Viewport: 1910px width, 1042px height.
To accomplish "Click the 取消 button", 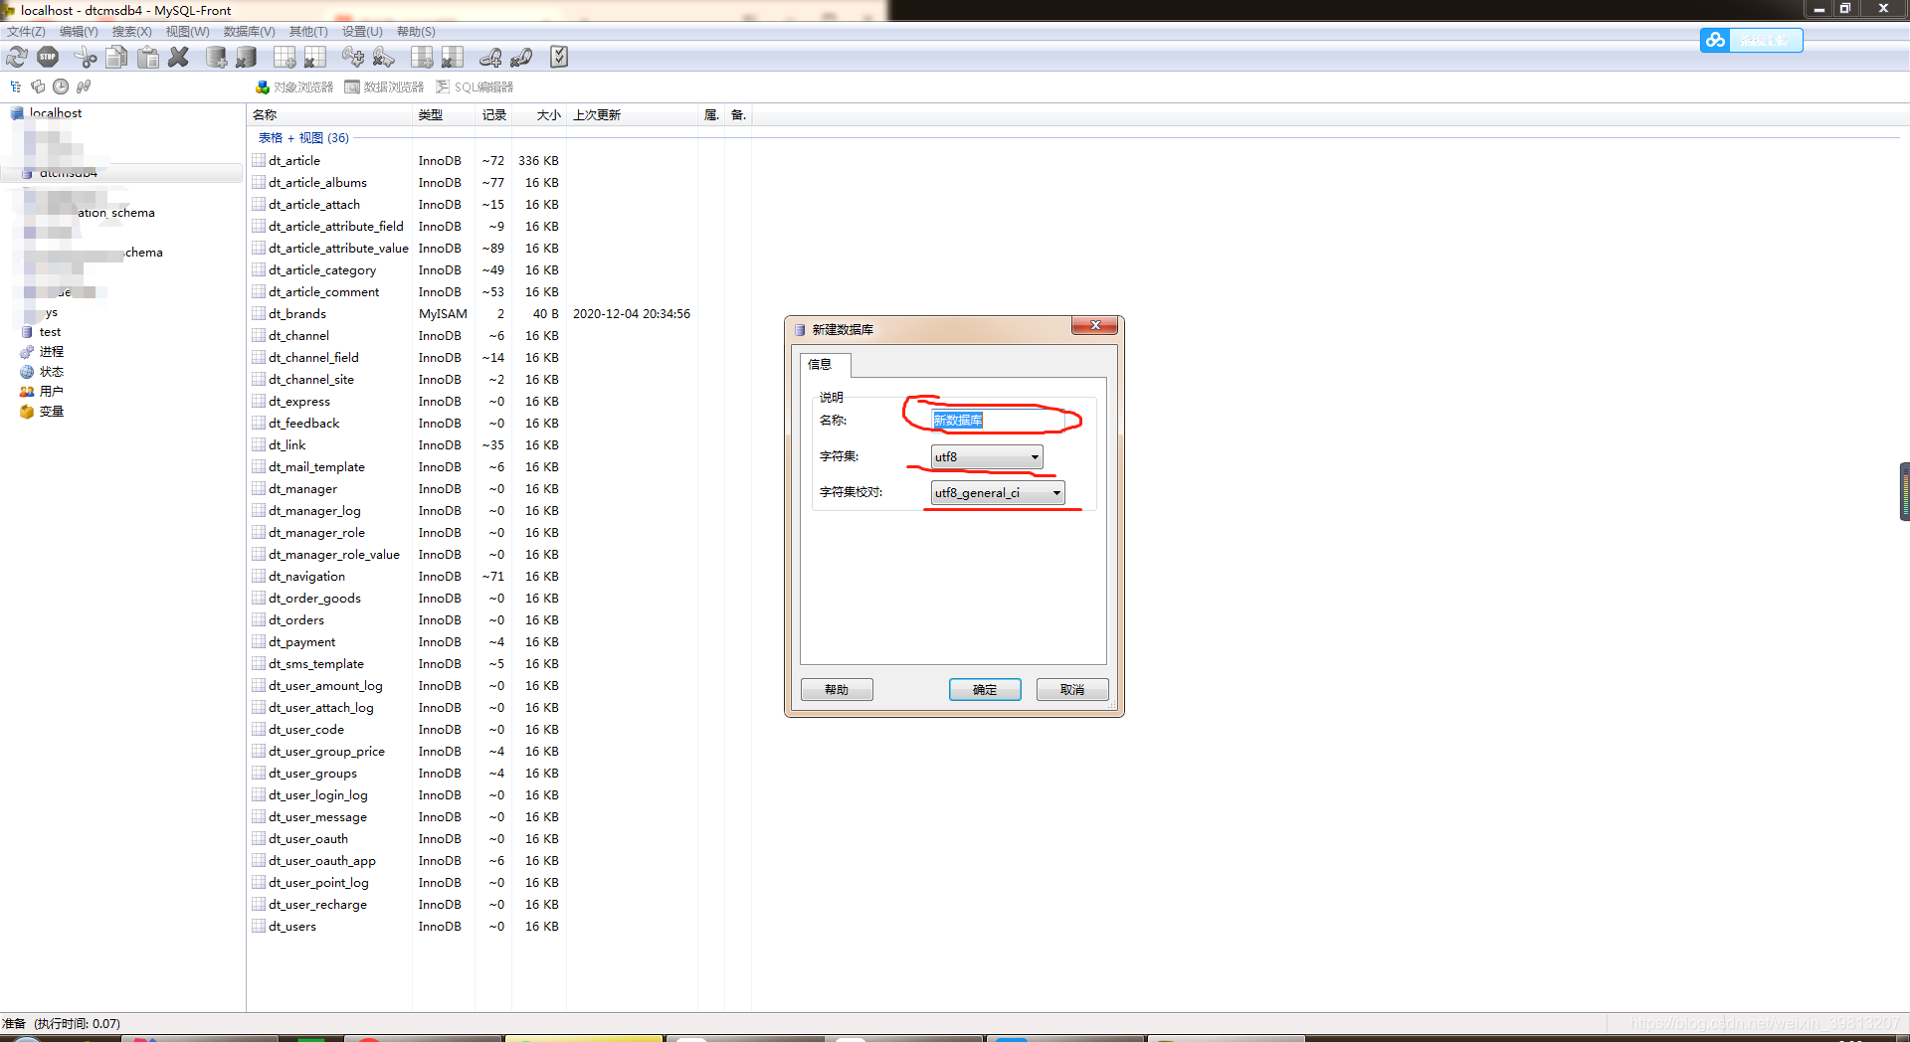I will (1072, 690).
